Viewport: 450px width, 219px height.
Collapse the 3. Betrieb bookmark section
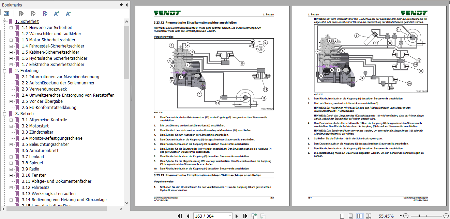tap(5, 114)
